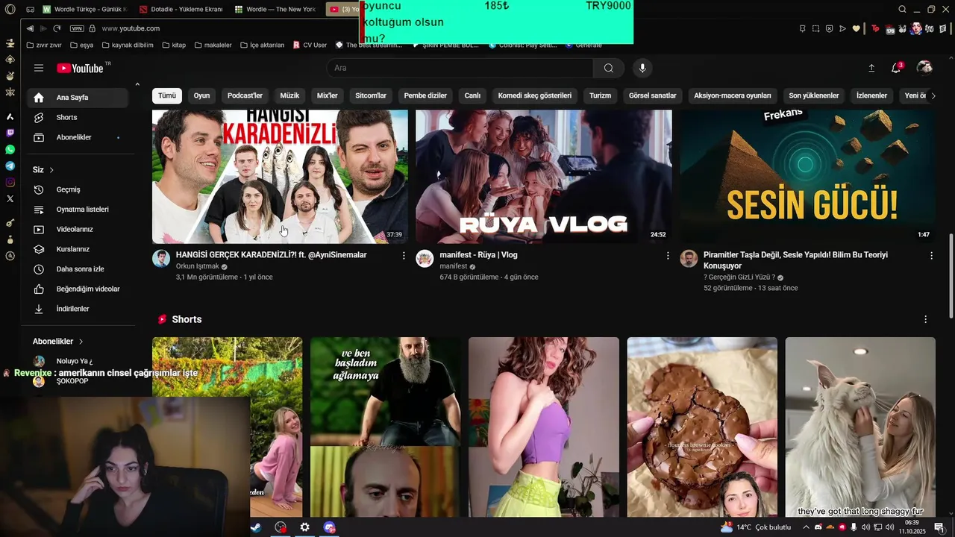The height and width of the screenshot is (537, 955).
Task: Start voice search with microphone icon
Action: [642, 68]
